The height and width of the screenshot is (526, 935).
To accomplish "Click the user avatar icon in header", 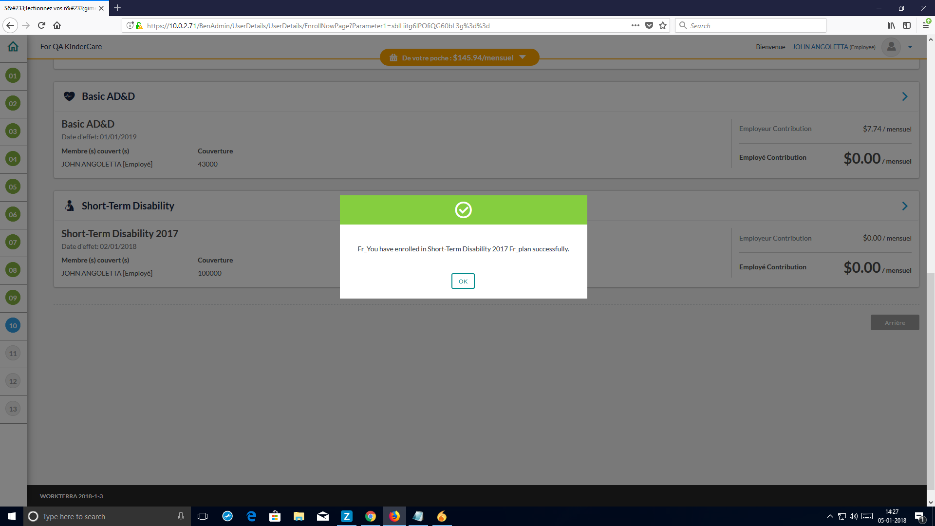I will [891, 47].
